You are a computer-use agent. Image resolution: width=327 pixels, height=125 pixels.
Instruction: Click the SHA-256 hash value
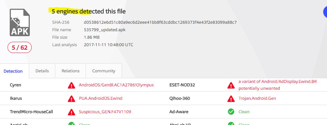point(160,22)
